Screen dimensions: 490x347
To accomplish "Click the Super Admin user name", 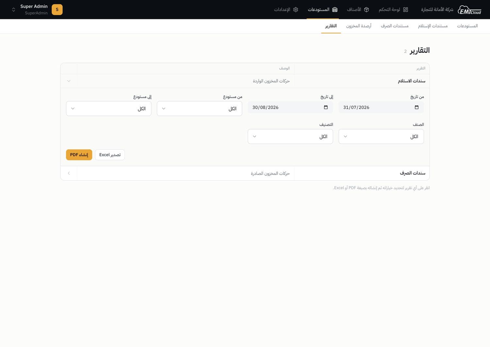I will pos(34,6).
